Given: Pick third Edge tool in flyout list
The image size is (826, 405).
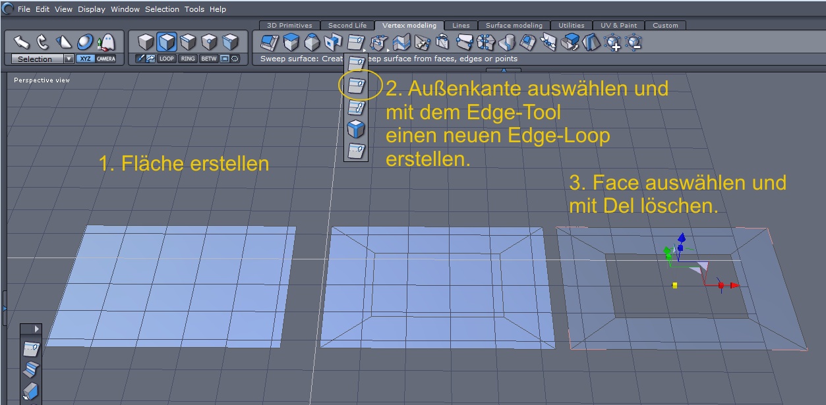Looking at the screenshot, I should click(x=356, y=107).
